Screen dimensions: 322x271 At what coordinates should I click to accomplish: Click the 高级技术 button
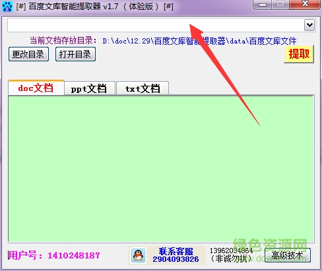coord(288,255)
